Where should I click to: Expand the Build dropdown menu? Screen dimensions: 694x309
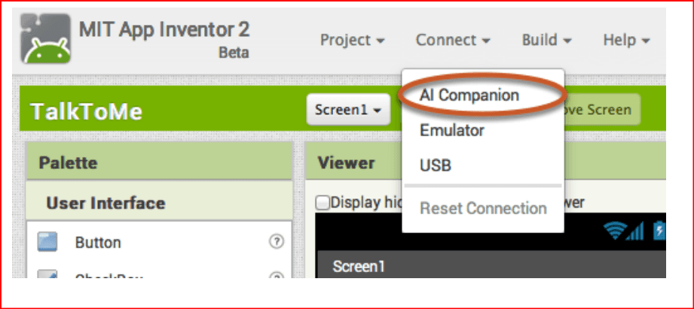coord(546,40)
